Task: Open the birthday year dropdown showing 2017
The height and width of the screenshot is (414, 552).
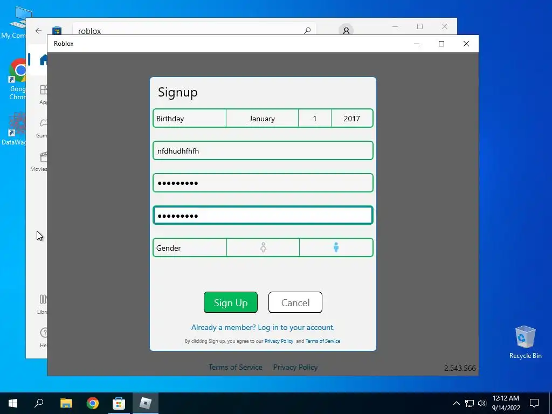Action: point(351,119)
